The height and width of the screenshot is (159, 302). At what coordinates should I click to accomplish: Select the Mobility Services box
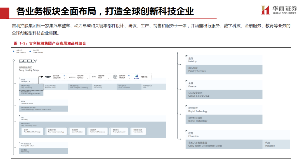tap(224, 70)
